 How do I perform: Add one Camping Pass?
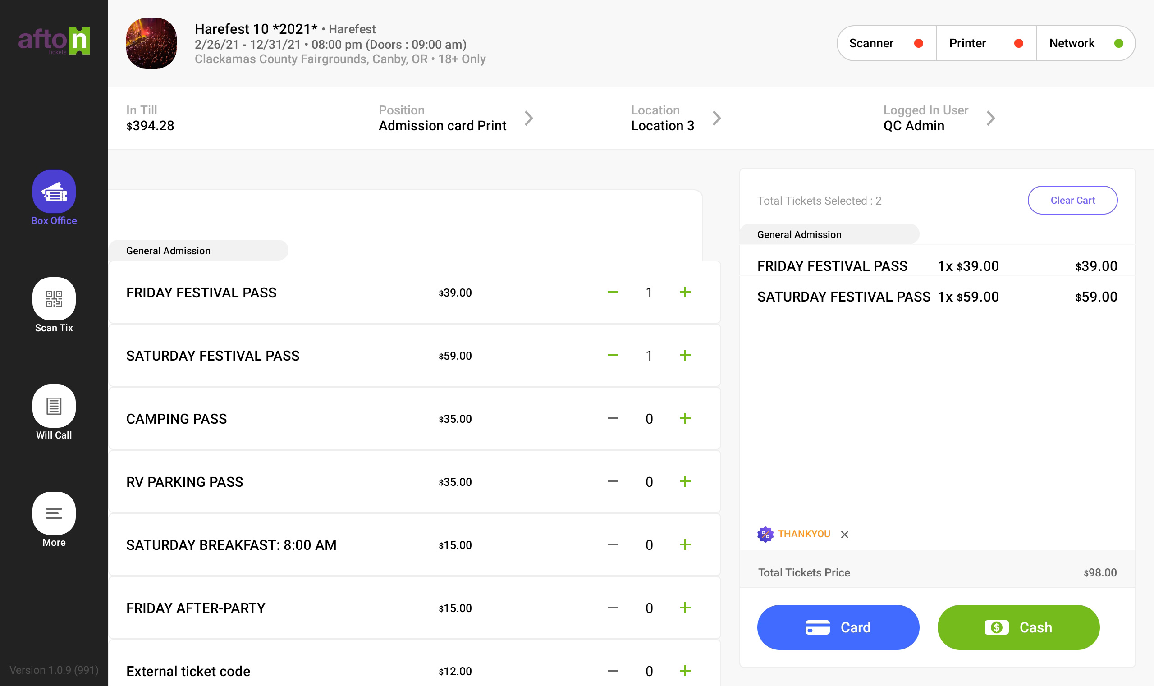(x=685, y=418)
